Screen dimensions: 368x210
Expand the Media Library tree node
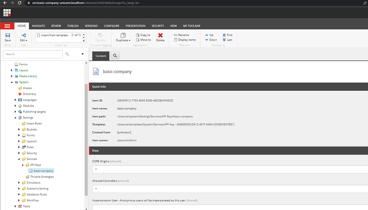[x=12, y=76]
